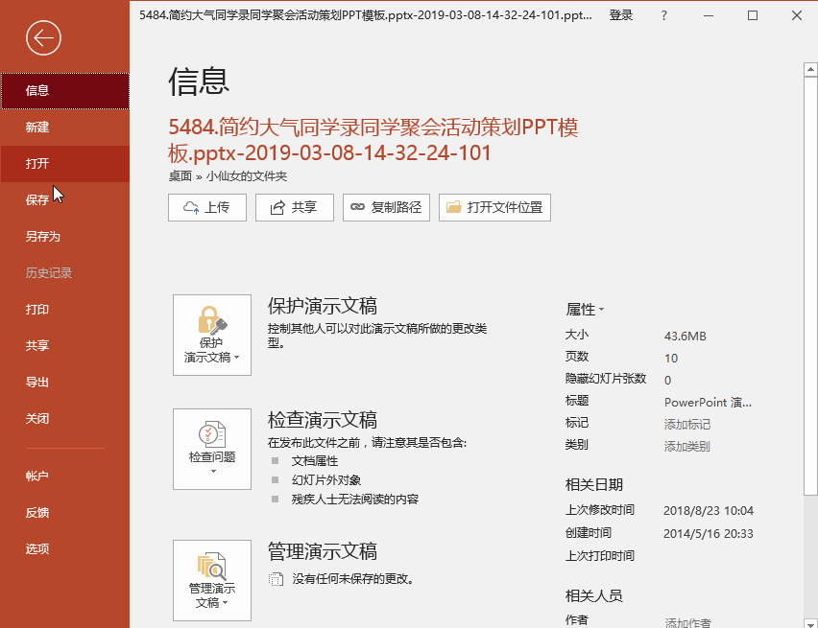Switch to the 新建 (New) tab
818x628 pixels.
[x=36, y=127]
